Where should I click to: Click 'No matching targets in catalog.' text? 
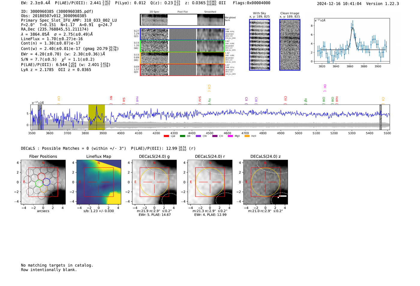coord(57,265)
